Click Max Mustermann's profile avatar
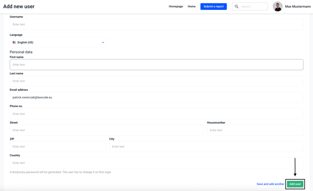313x191 pixels. pos(277,7)
